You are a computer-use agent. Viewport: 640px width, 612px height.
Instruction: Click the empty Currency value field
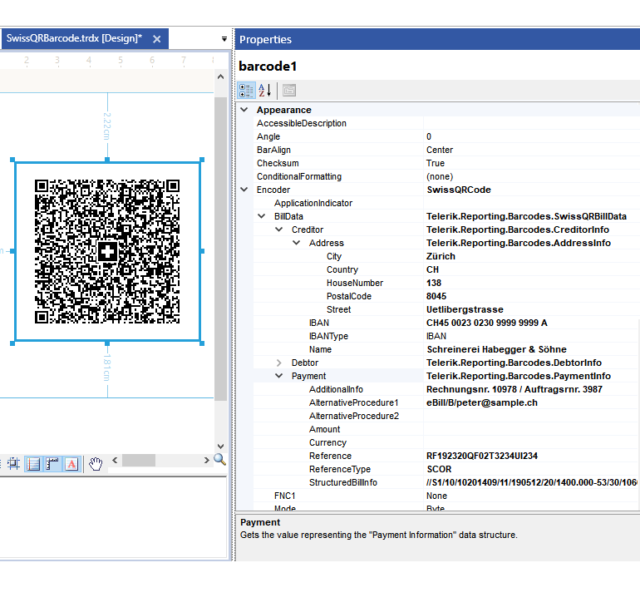[x=531, y=442]
